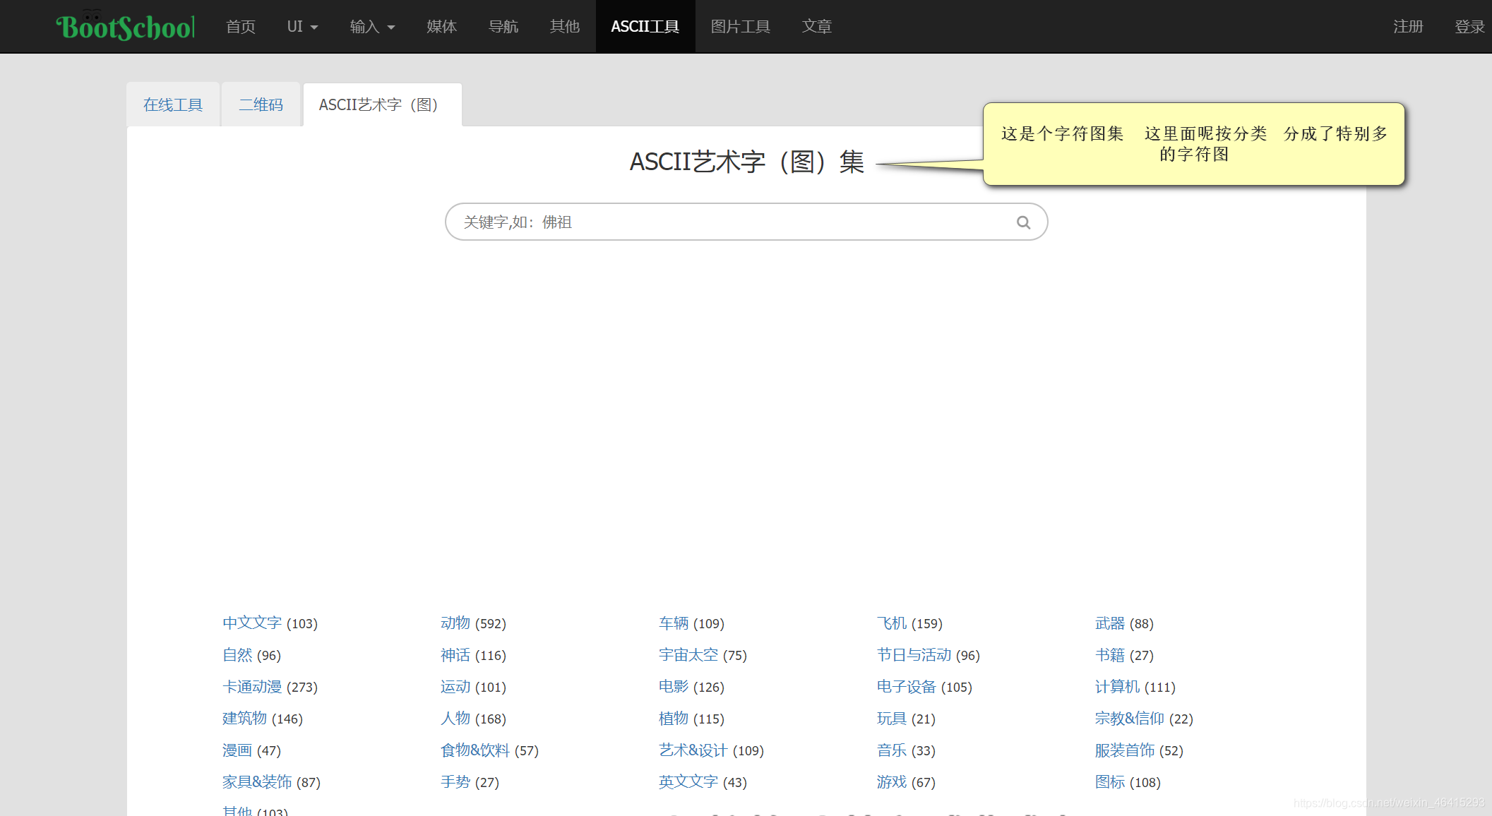Open the 其他 nav item
Image resolution: width=1492 pixels, height=816 pixels.
pyautogui.click(x=565, y=26)
